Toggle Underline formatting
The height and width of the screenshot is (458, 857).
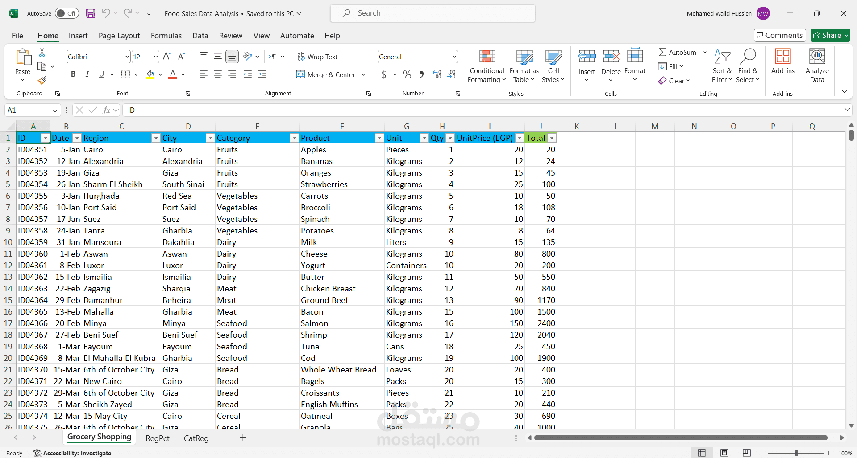click(x=101, y=74)
